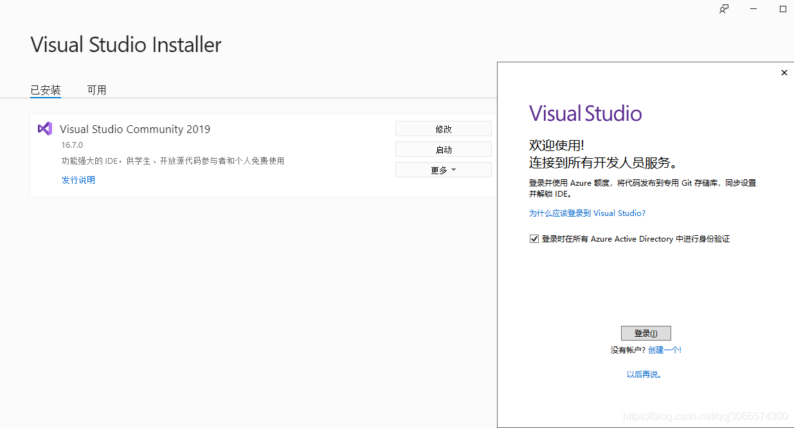Click the 连接到所有开发人员服务 text
The height and width of the screenshot is (428, 794).
pos(603,162)
